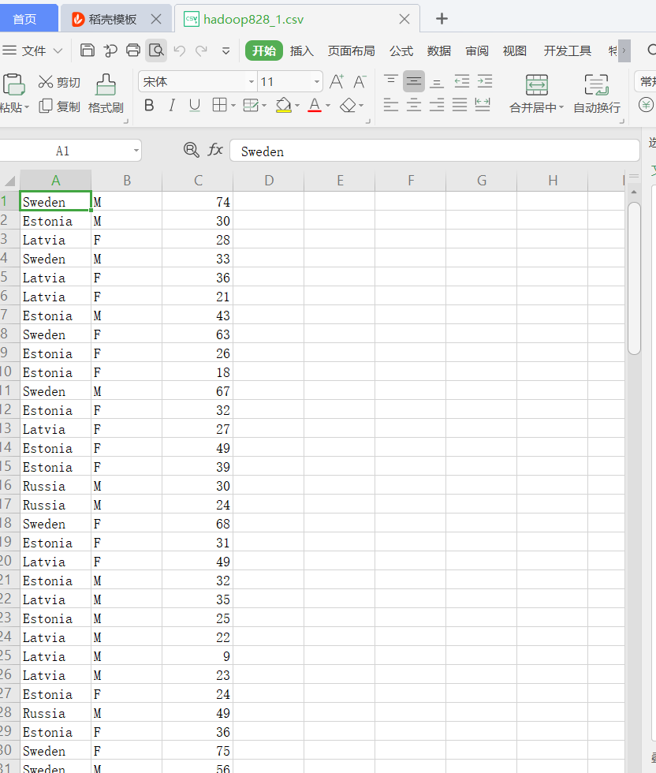Close the hadoop828_1.csv tab
Image resolution: width=656 pixels, height=773 pixels.
click(x=404, y=19)
